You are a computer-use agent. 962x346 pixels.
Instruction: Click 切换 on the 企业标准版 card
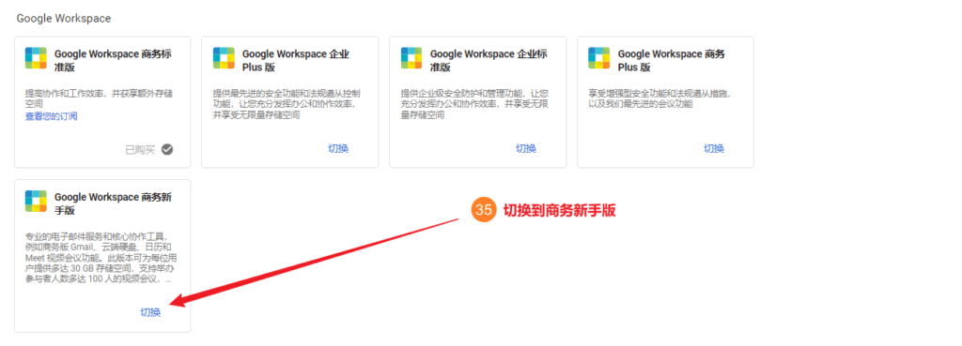click(x=526, y=148)
